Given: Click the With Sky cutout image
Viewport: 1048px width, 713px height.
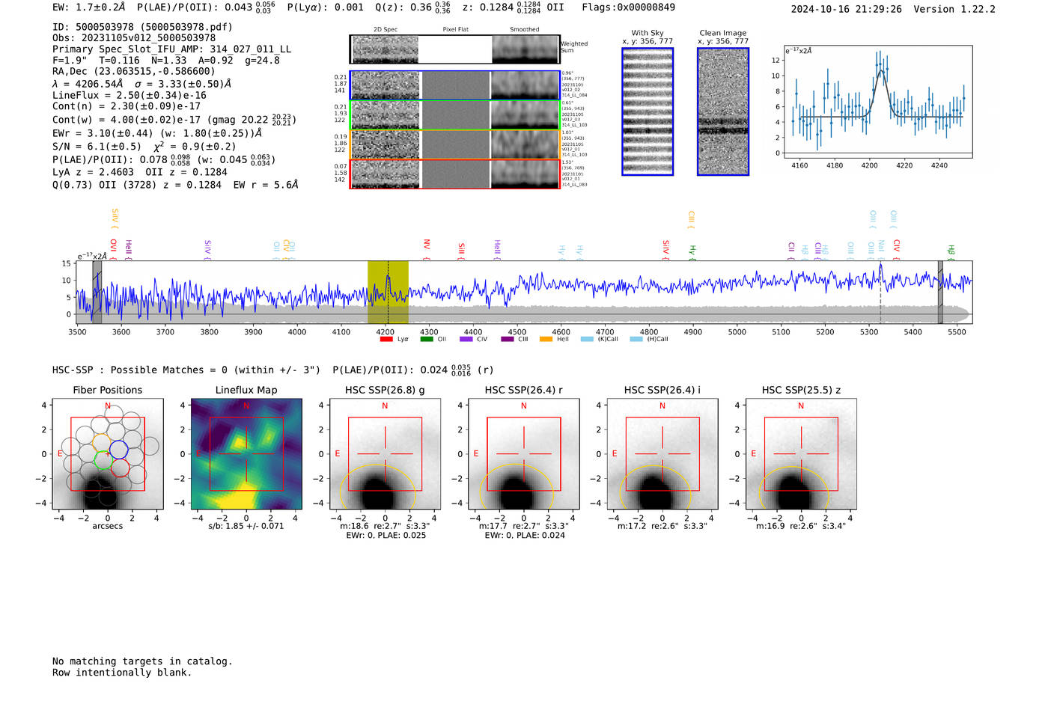Looking at the screenshot, I should coord(648,111).
